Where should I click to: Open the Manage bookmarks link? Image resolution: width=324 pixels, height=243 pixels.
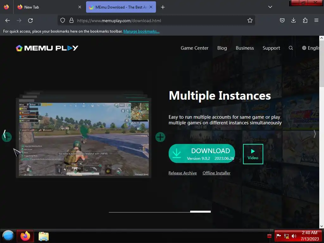tap(141, 31)
